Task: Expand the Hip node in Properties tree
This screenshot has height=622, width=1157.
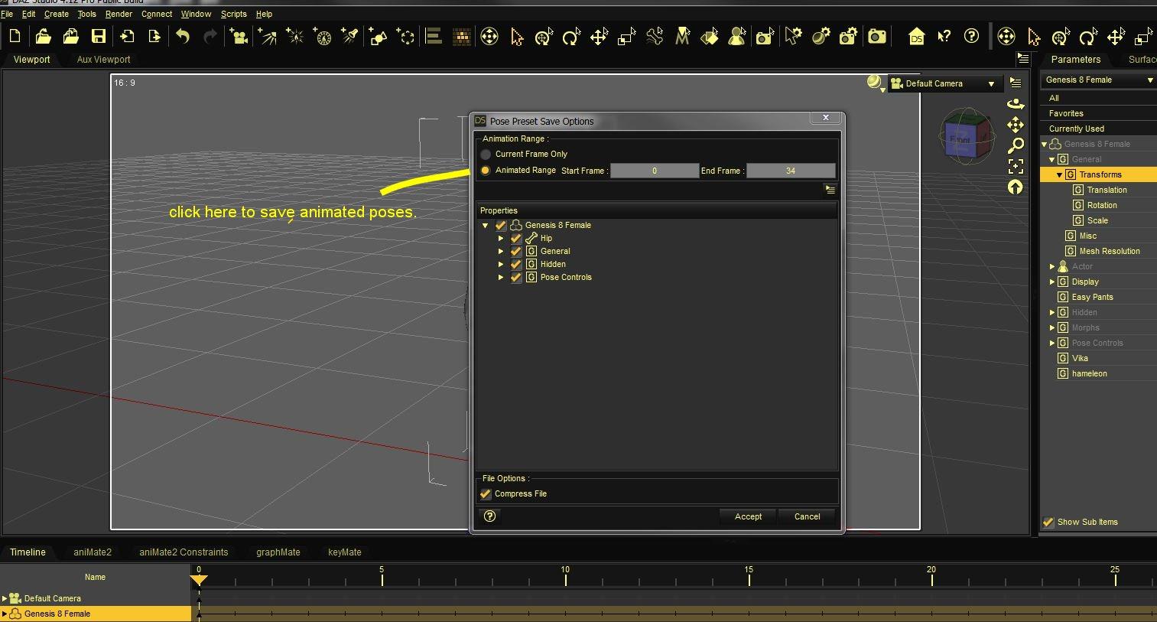Action: (501, 239)
